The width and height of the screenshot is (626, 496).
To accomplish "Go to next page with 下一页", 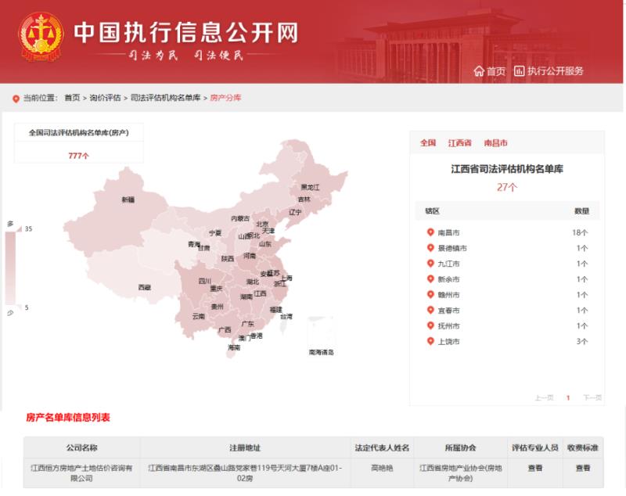I will click(x=592, y=397).
